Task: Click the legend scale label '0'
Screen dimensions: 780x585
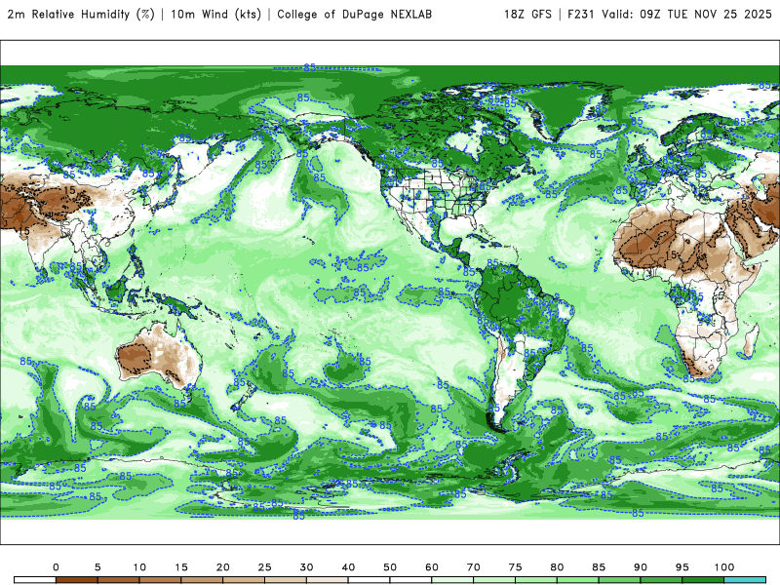Action: (56, 567)
